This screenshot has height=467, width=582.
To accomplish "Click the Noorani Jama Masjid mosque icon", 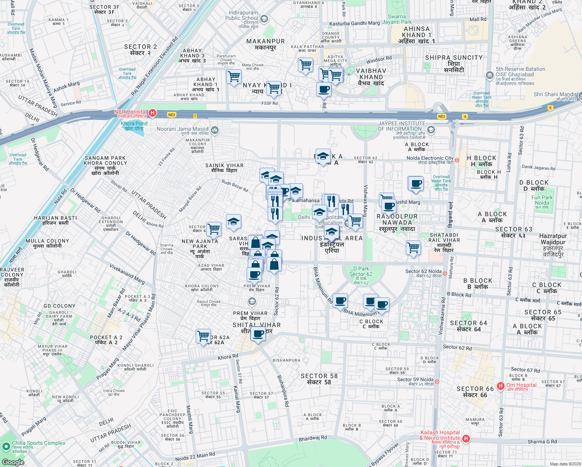I will coord(214,130).
